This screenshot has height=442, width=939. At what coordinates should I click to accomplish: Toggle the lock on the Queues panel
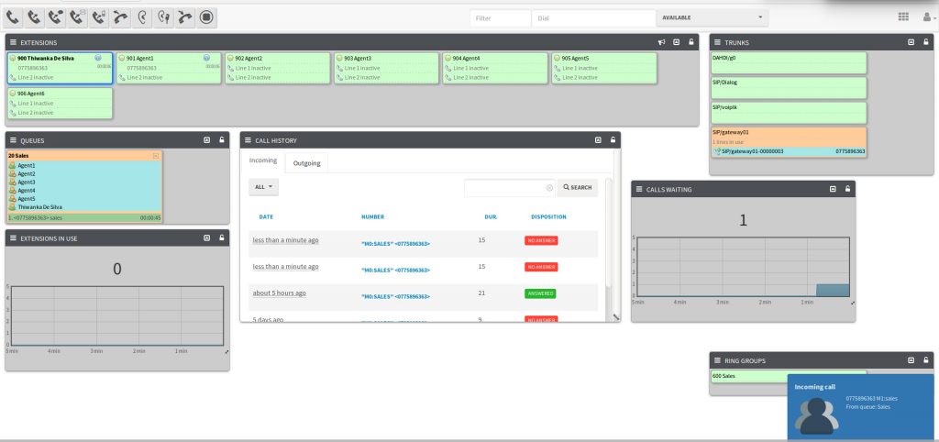[x=222, y=140]
